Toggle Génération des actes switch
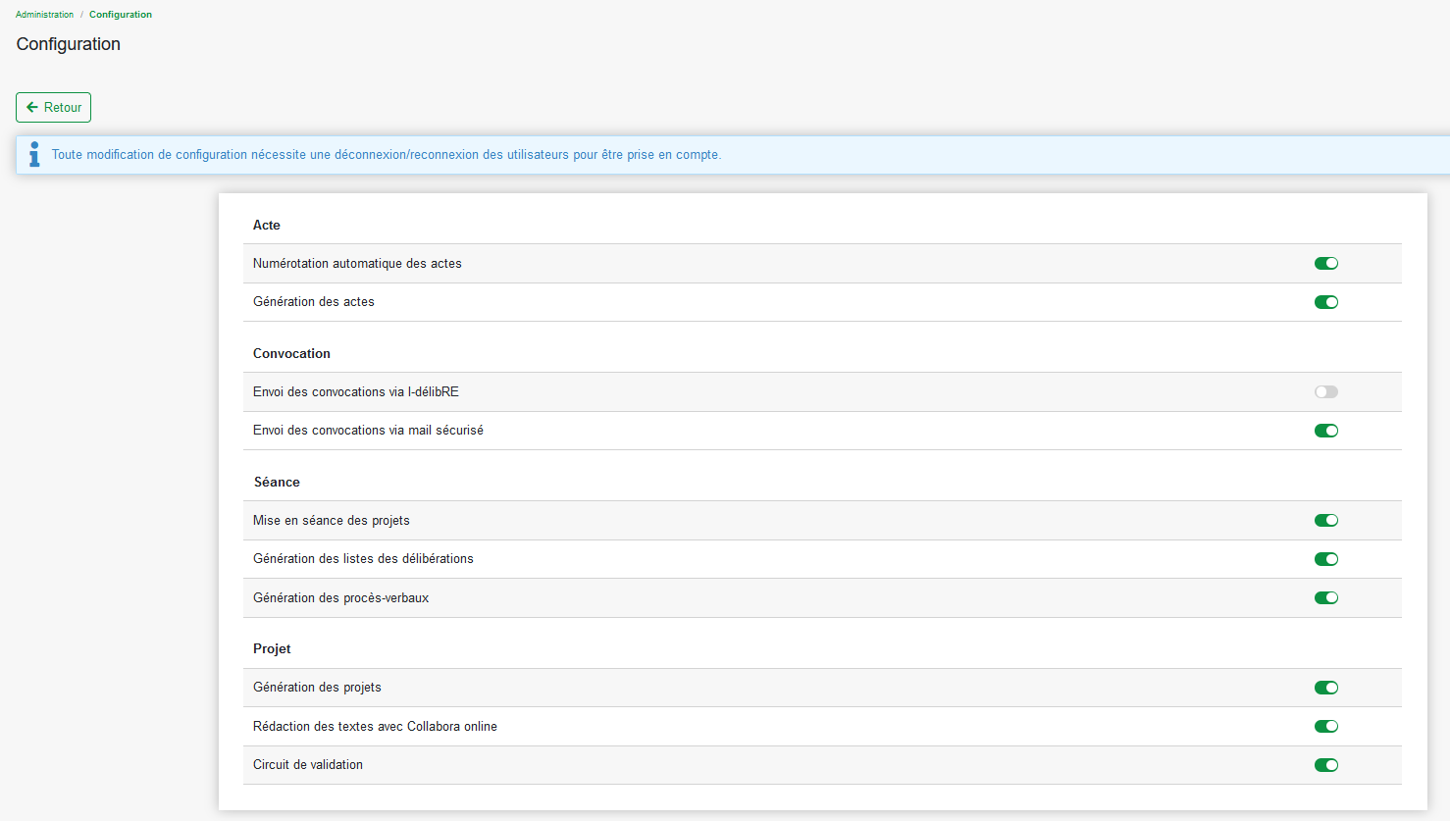Screen dimensions: 1450x821 1325,302
